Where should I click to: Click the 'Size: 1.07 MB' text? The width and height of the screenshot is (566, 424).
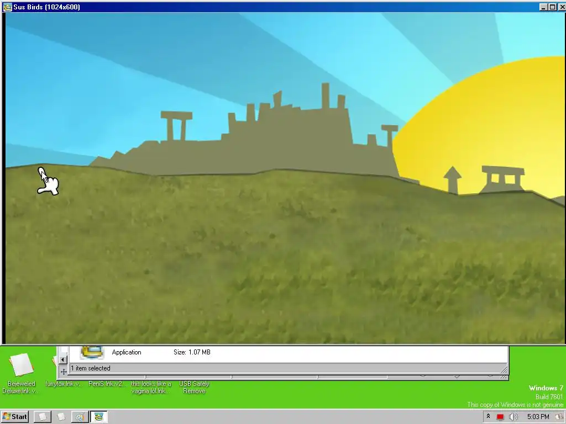(192, 352)
